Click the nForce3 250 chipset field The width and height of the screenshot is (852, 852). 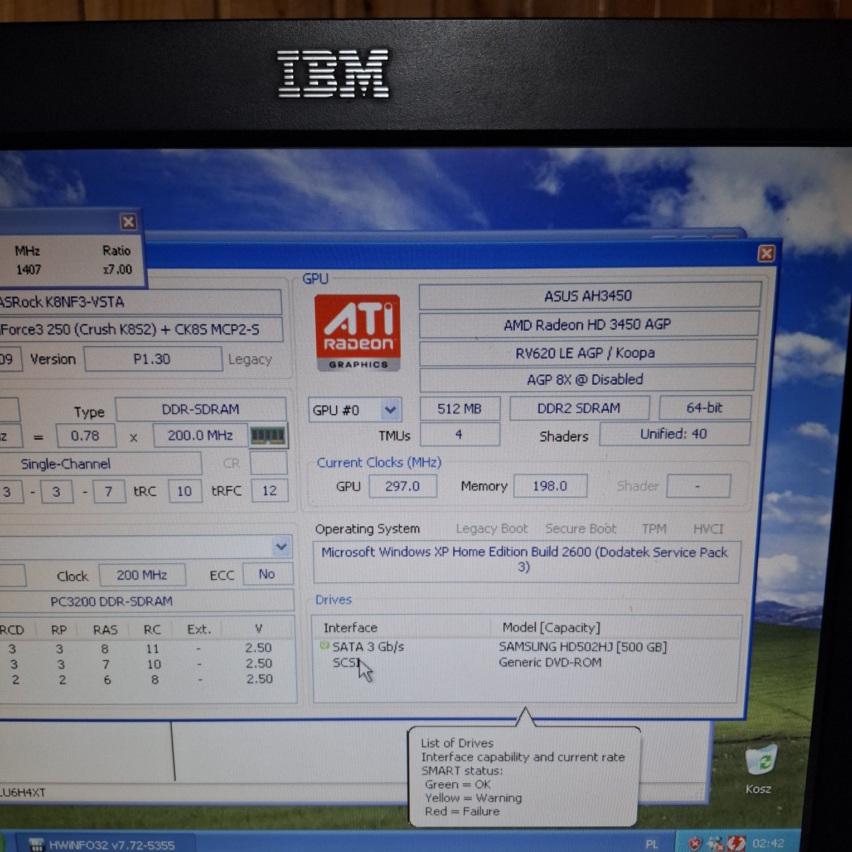coord(141,330)
